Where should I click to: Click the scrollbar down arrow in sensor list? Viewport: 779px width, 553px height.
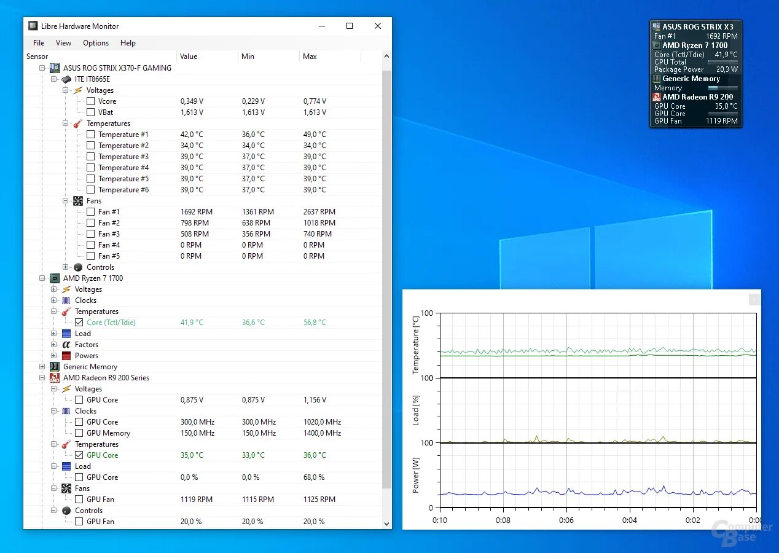[x=386, y=524]
